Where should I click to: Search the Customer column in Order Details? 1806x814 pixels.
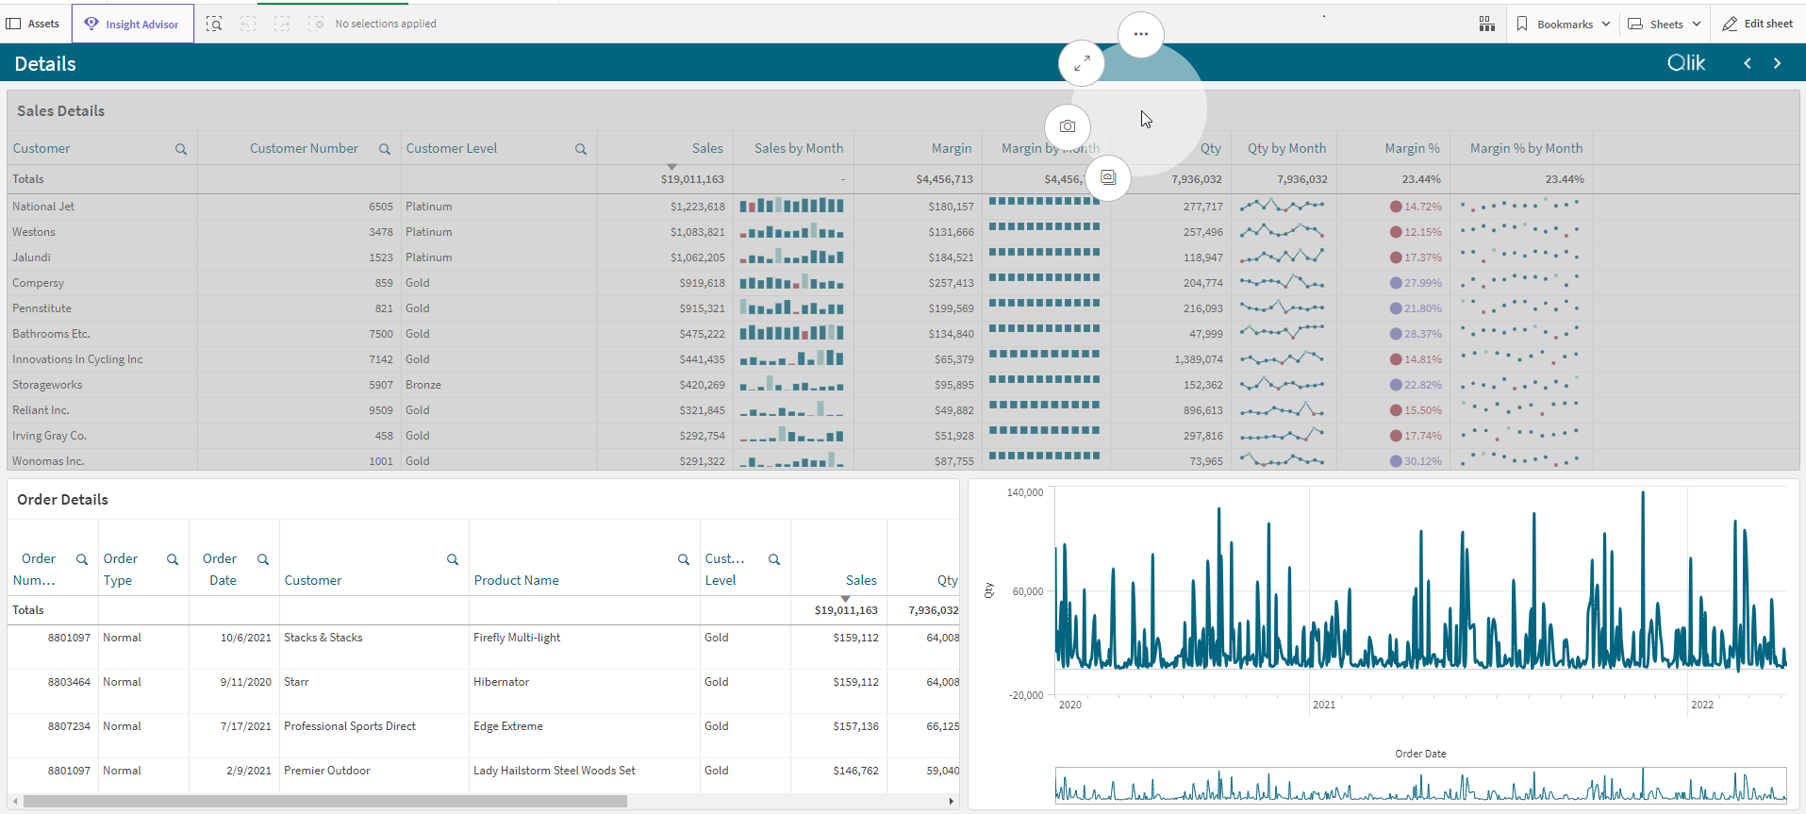453,559
